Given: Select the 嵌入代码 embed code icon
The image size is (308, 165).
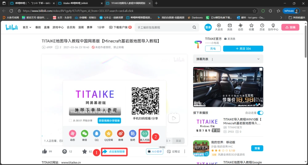Looking at the screenshot, I should 144,134.
